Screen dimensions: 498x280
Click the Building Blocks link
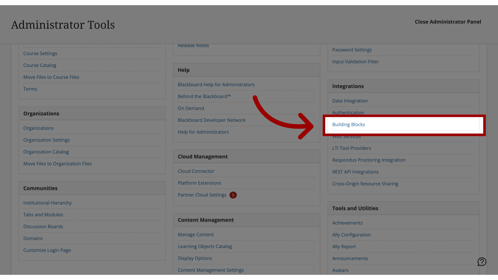[x=348, y=124]
